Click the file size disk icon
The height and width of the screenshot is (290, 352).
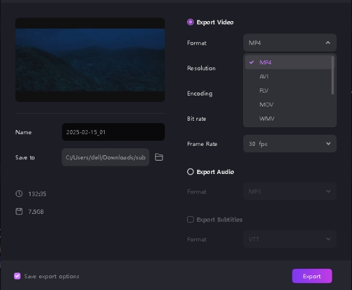(19, 211)
